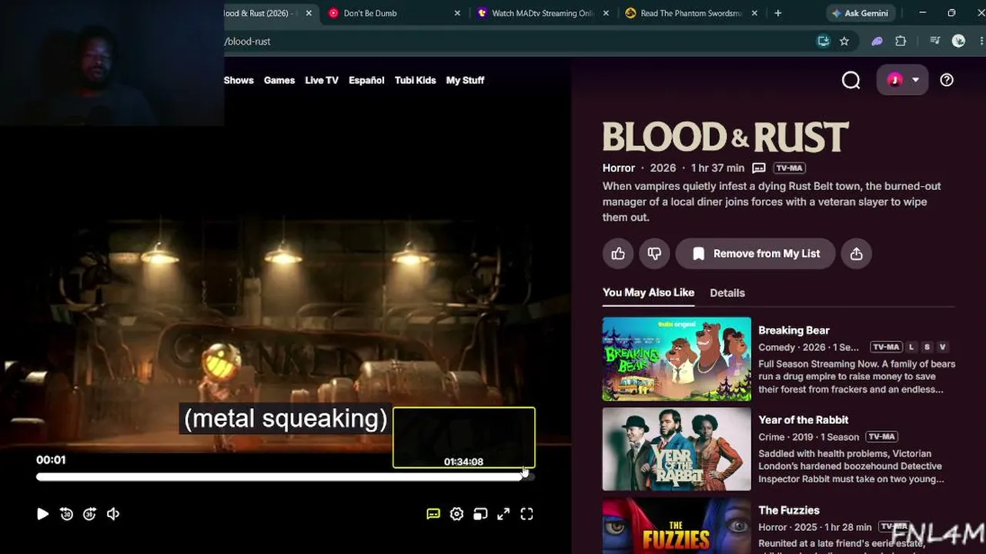Click the purple extension icon in toolbar
Viewport: 986px width, 554px height.
(877, 42)
